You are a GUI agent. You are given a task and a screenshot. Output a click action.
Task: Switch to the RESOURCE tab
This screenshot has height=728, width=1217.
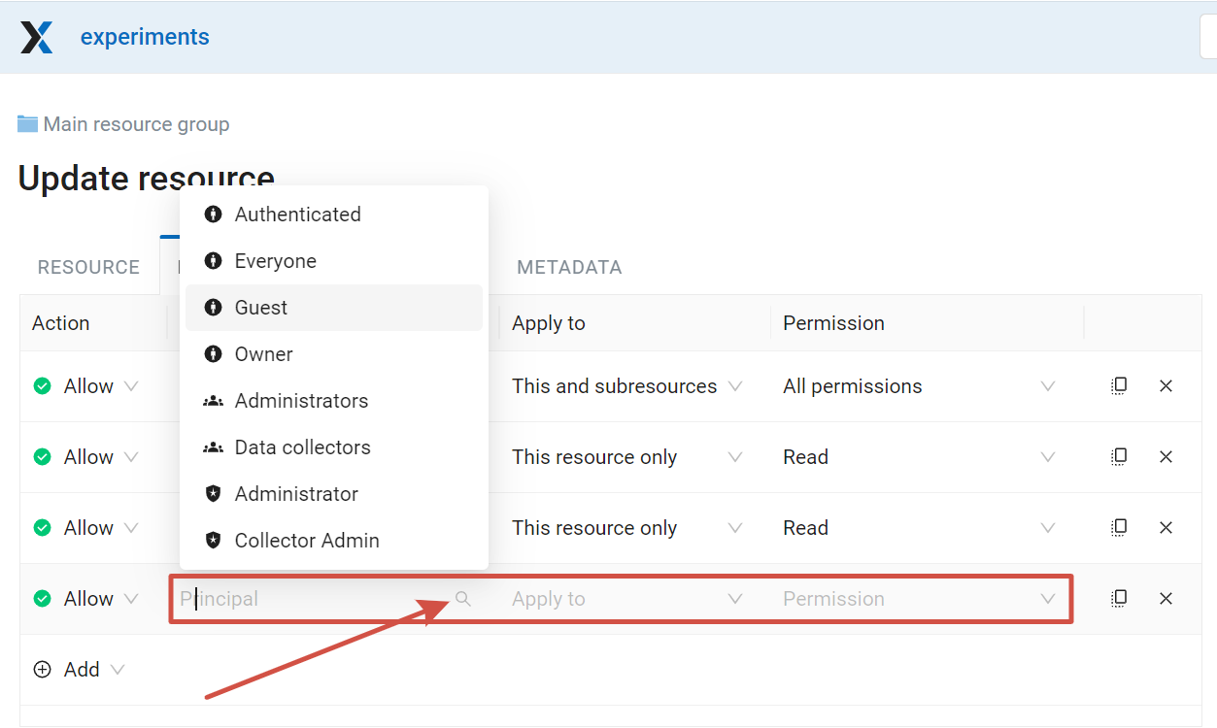pos(88,267)
